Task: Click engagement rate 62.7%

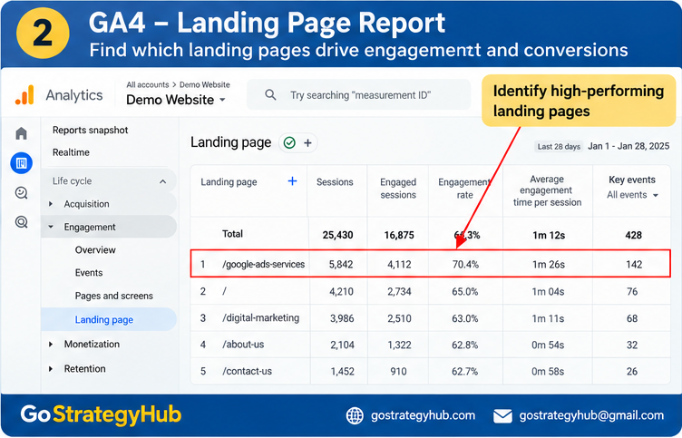Action: (464, 372)
